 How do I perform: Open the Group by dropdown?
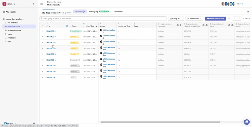[176, 19]
